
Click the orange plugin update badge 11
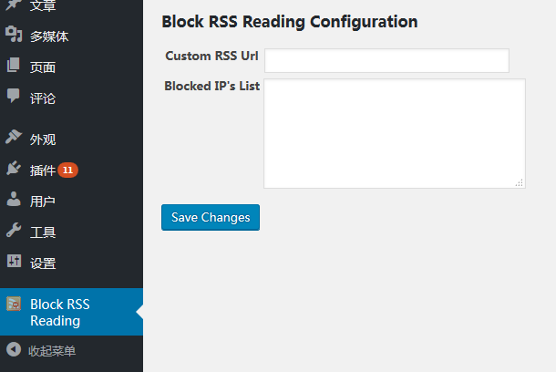67,170
